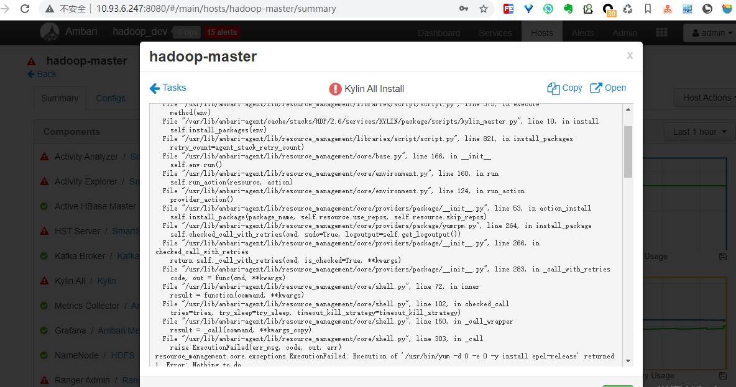
Task: Click the green Evernote elephant extension icon
Action: tap(568, 9)
